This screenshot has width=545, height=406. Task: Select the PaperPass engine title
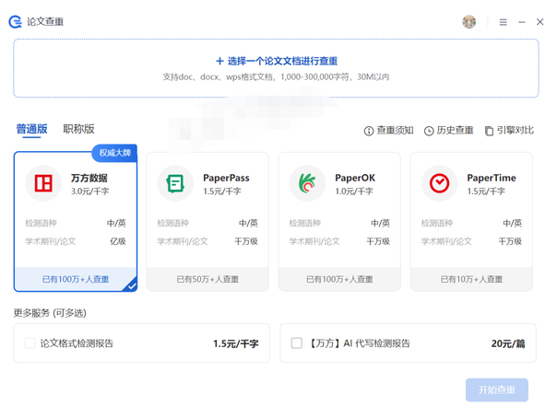[226, 178]
